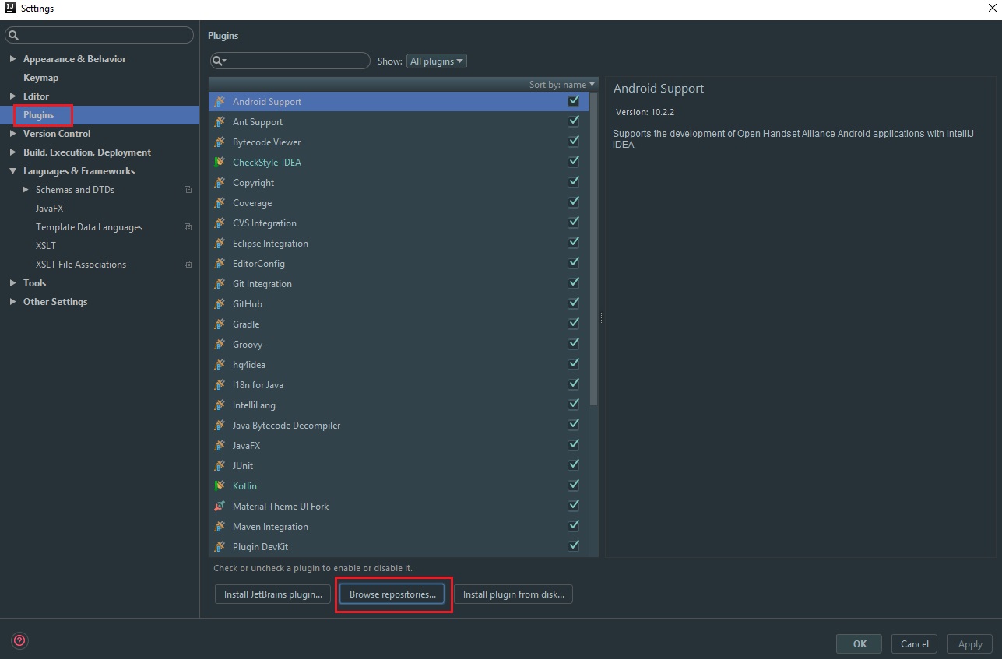This screenshot has height=659, width=1002.
Task: Select Keymap in the settings tree
Action: tap(40, 78)
